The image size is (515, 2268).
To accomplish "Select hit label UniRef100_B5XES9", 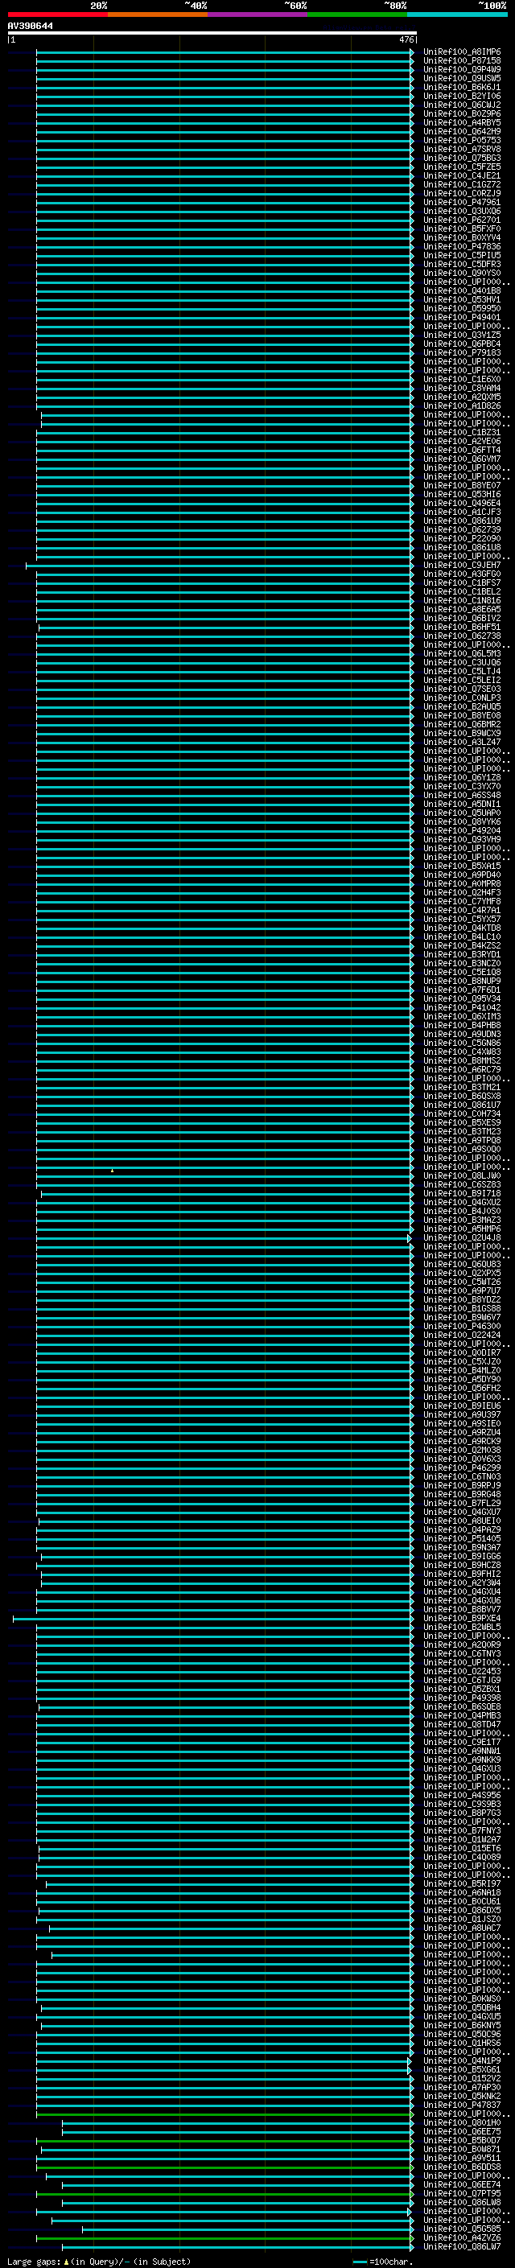I will coord(461,1122).
